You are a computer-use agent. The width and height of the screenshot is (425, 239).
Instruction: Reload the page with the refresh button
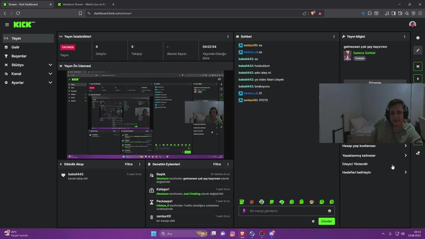pyautogui.click(x=18, y=13)
